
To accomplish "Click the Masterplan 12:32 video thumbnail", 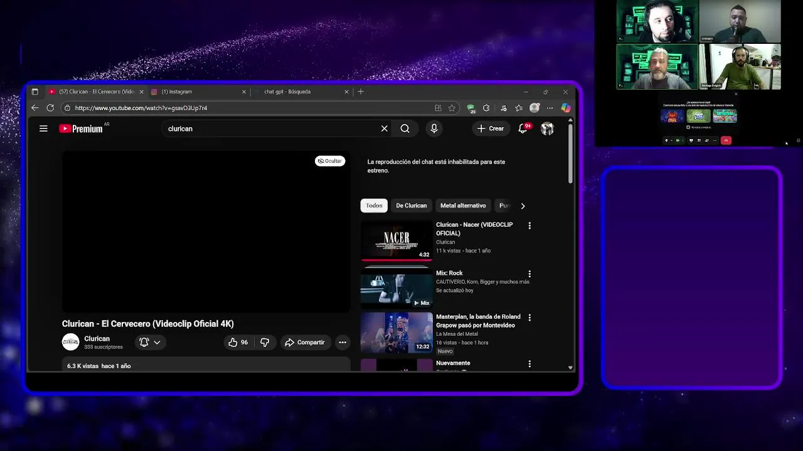I will 396,332.
